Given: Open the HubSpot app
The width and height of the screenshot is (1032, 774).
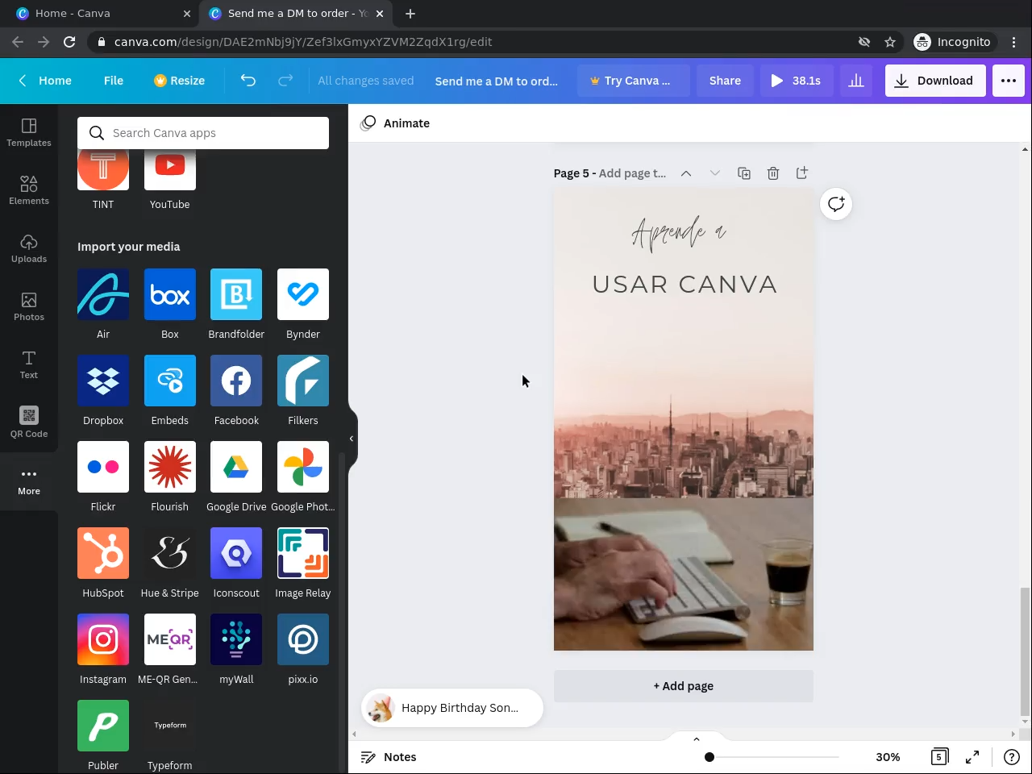Looking at the screenshot, I should coord(103,553).
